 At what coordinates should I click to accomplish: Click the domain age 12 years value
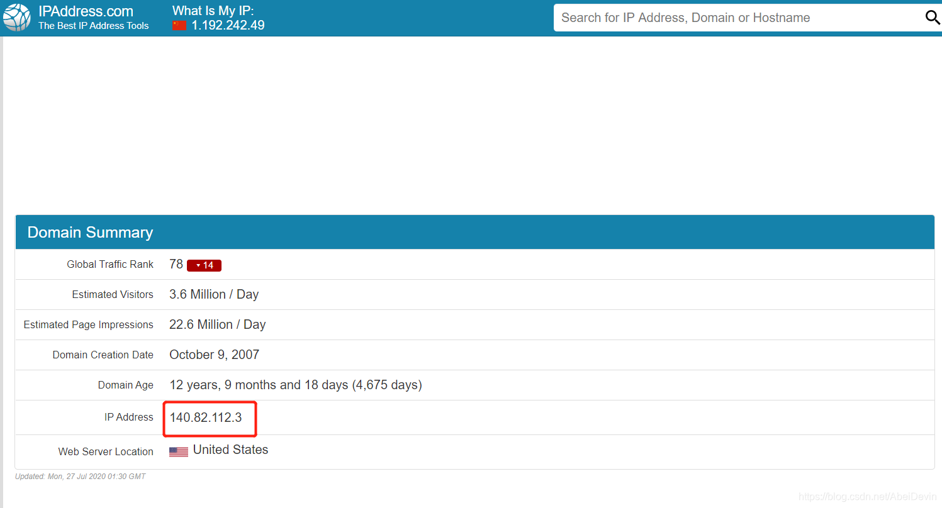pyautogui.click(x=296, y=385)
